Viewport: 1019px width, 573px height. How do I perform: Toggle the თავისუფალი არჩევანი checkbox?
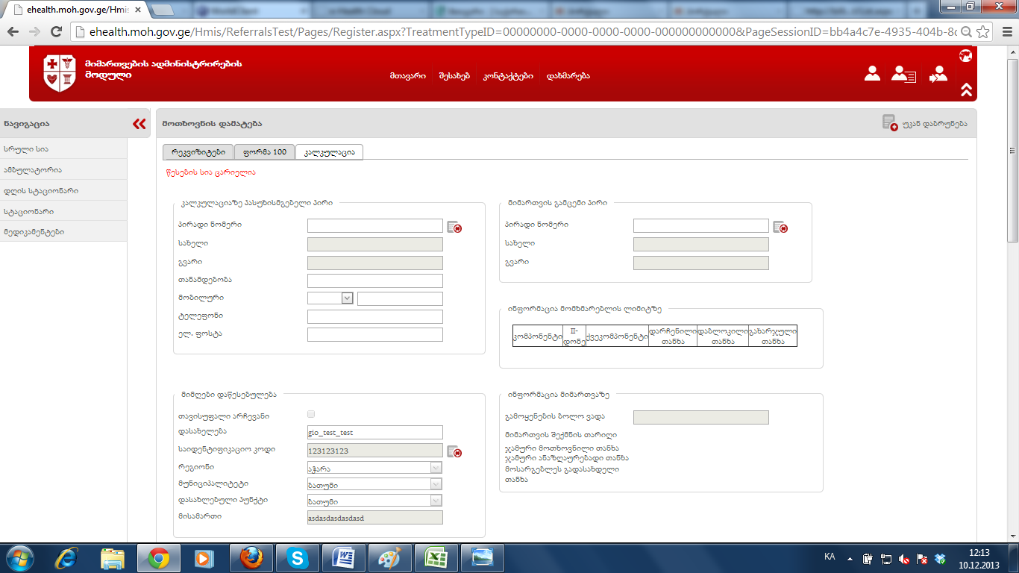311,414
